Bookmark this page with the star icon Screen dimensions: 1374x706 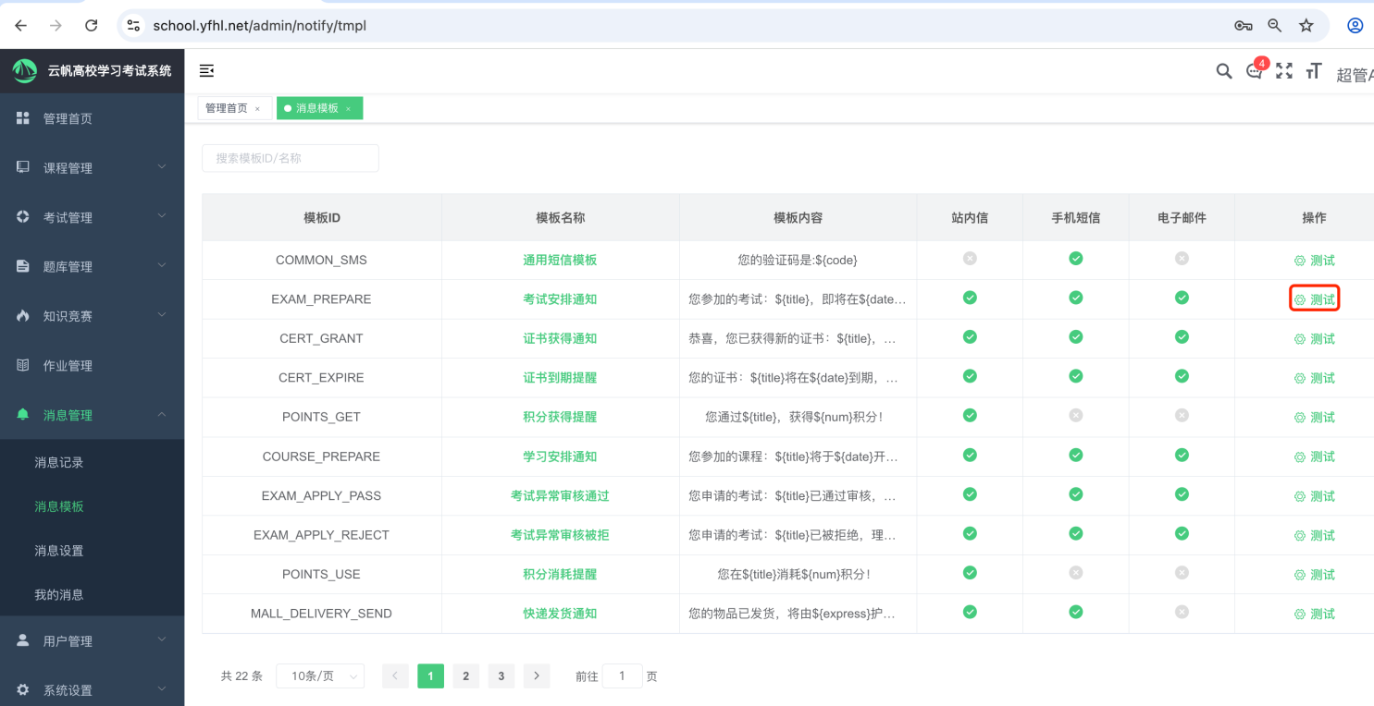point(1306,26)
